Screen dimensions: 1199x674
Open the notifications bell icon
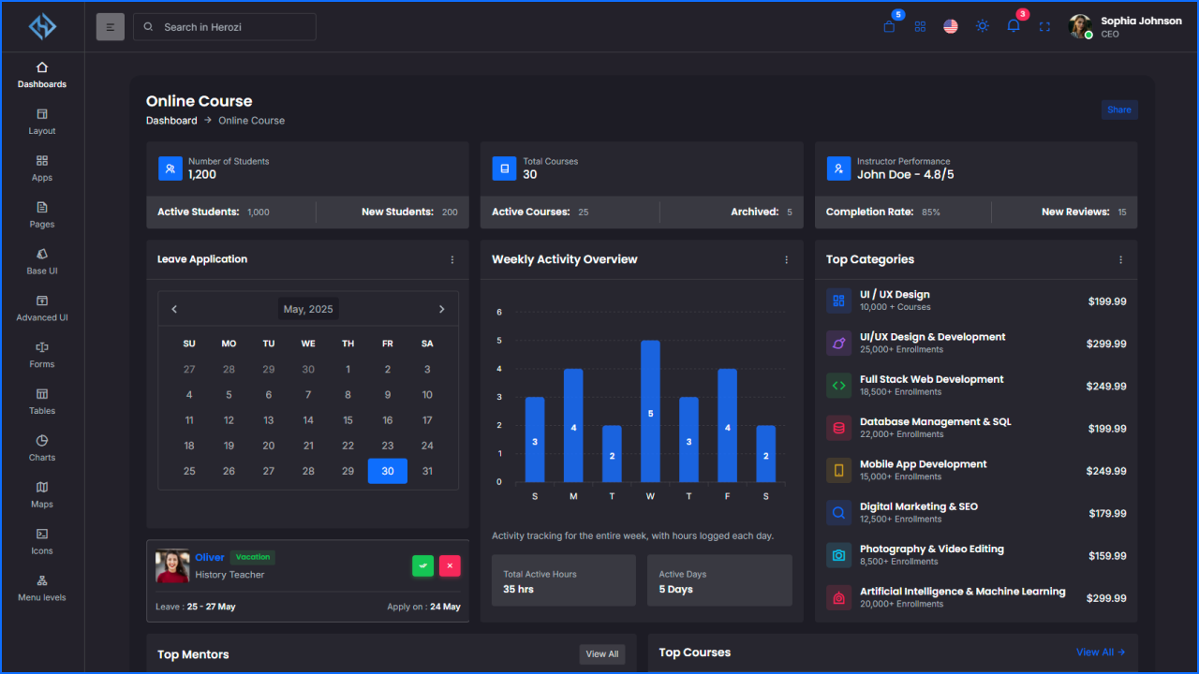tap(1013, 26)
